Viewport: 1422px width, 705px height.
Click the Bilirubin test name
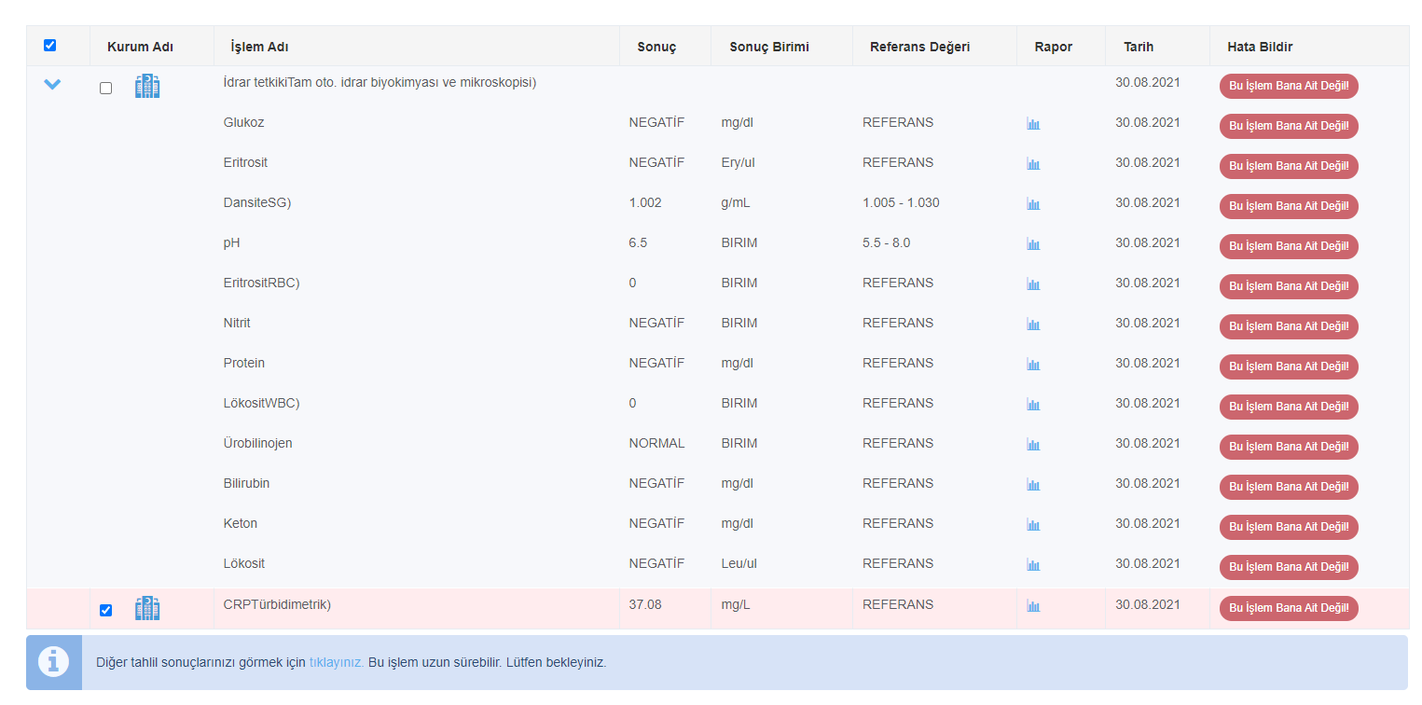[246, 483]
